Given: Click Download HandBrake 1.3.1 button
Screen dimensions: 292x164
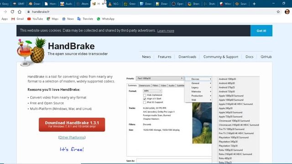Looking at the screenshot, I should 72,124.
